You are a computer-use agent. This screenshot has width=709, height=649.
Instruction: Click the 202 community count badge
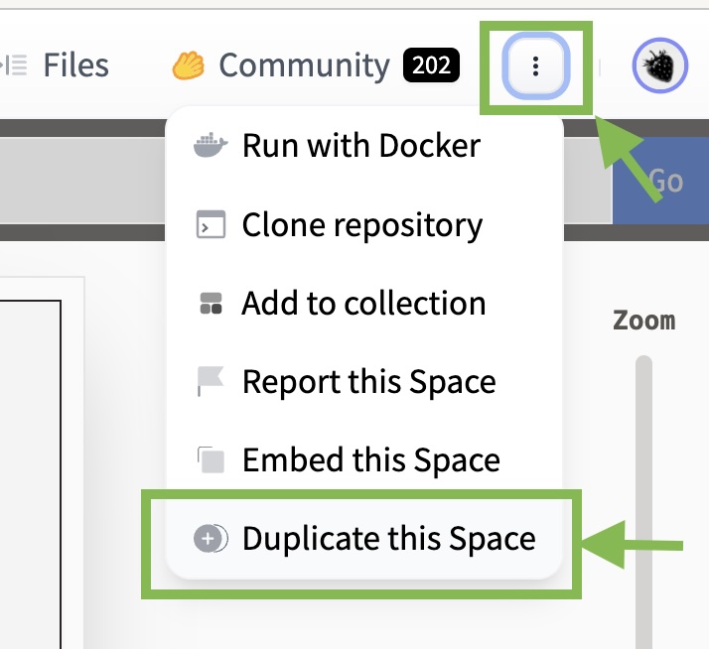coord(431,66)
